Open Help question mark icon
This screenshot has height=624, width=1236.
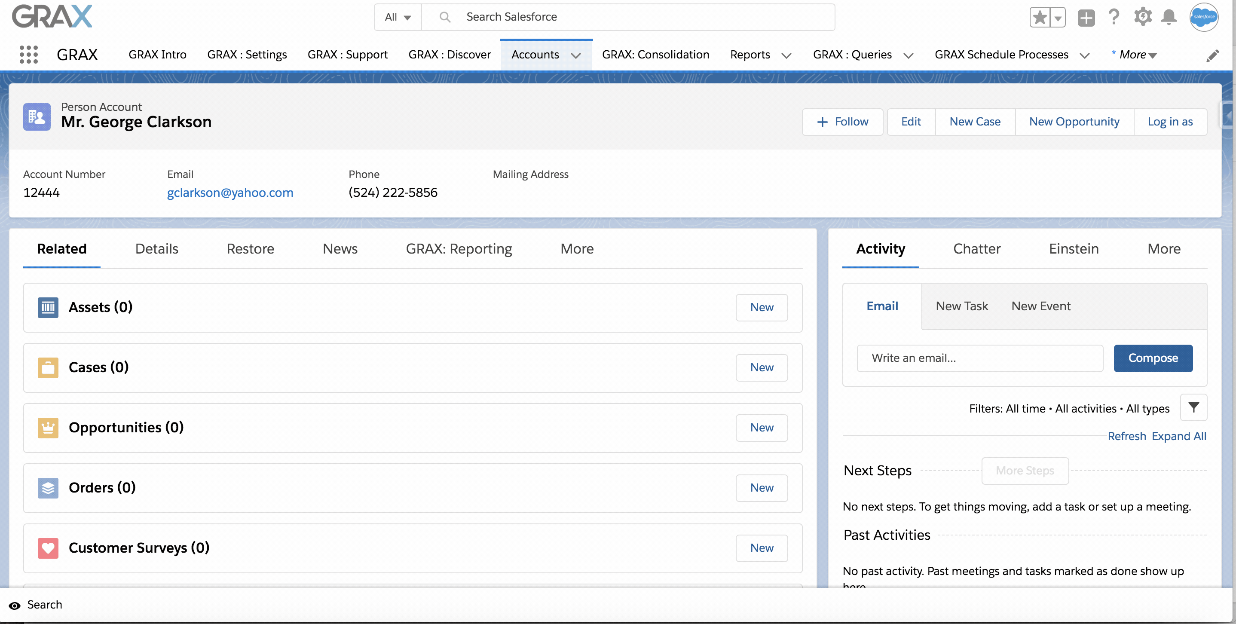pyautogui.click(x=1114, y=17)
